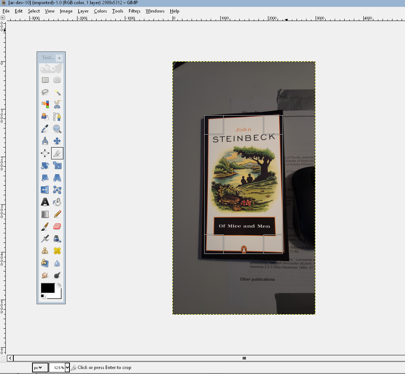Select the Fuzzy Select (magic wand) tool
405x374 pixels.
[x=57, y=92]
